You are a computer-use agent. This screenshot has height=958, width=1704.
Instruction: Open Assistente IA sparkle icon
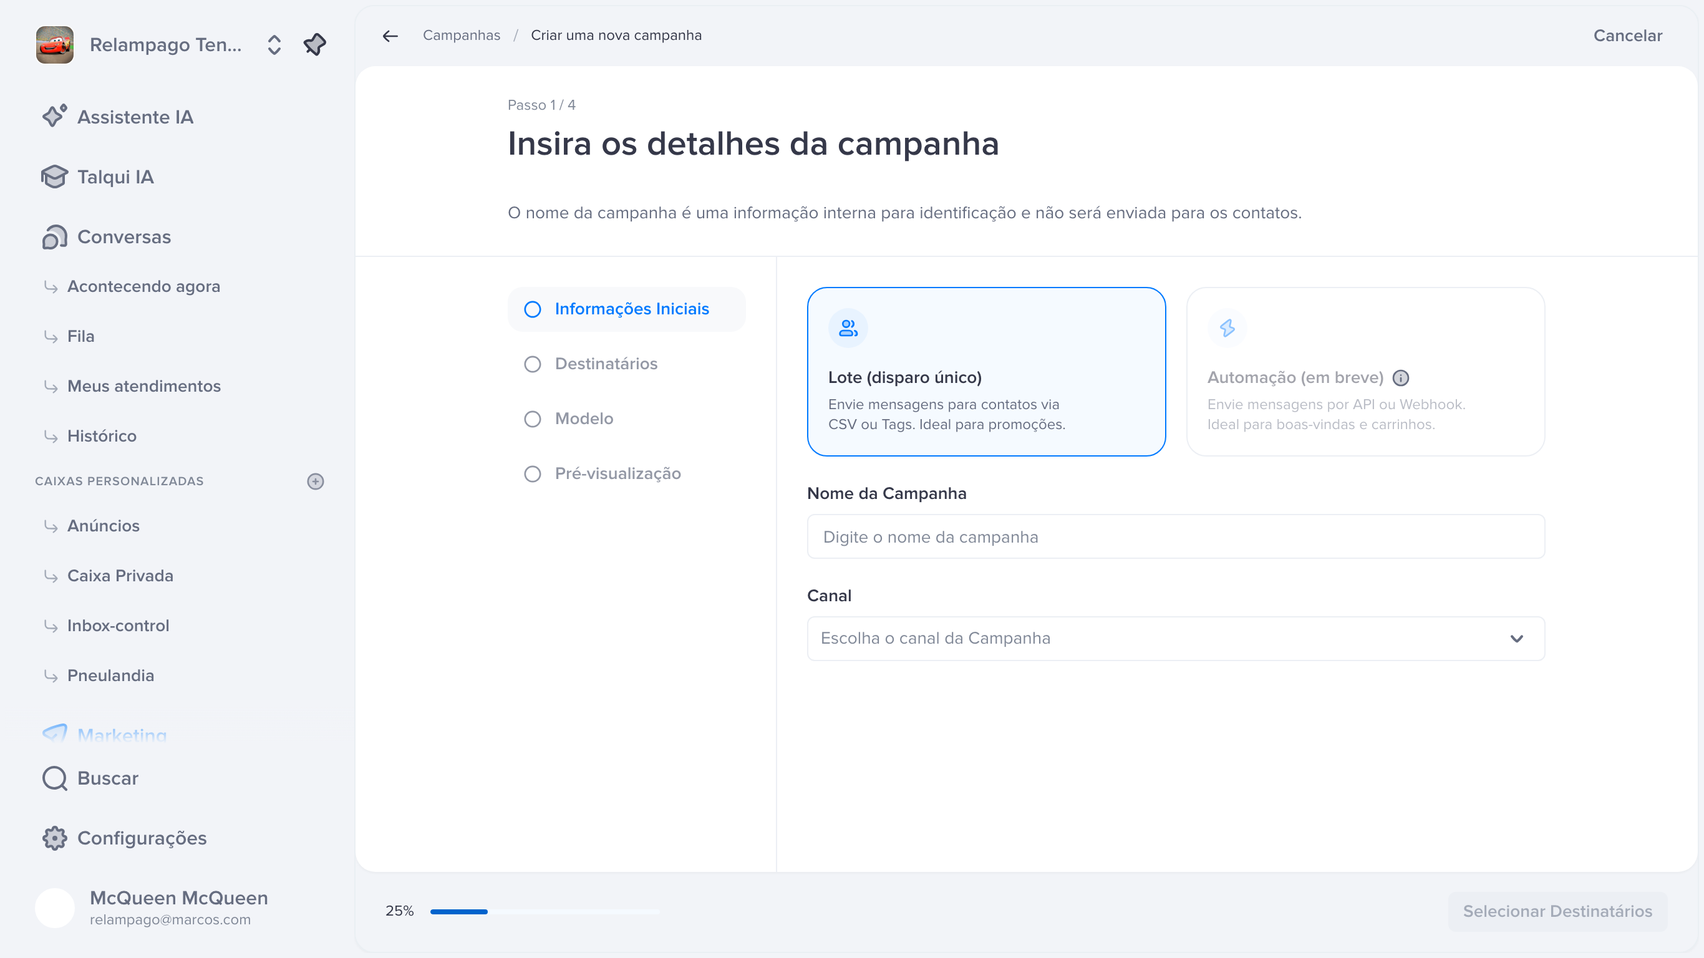coord(54,117)
